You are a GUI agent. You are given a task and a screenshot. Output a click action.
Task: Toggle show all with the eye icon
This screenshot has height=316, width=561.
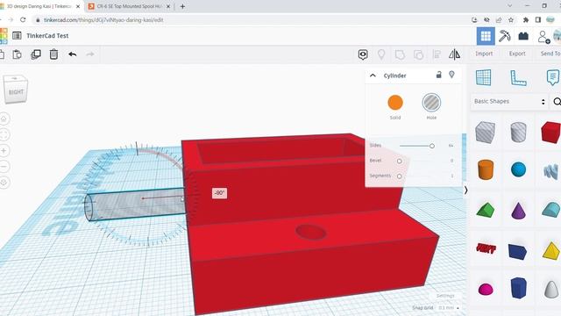pyautogui.click(x=363, y=54)
